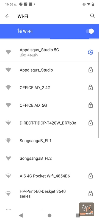Image resolution: width=99 pixels, height=221 pixels.
Task: Select AIS 4G Pocket Wifi_4854B6 entry
Action: point(50,176)
